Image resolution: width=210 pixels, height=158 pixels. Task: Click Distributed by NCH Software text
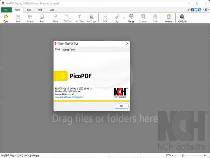click(68, 91)
